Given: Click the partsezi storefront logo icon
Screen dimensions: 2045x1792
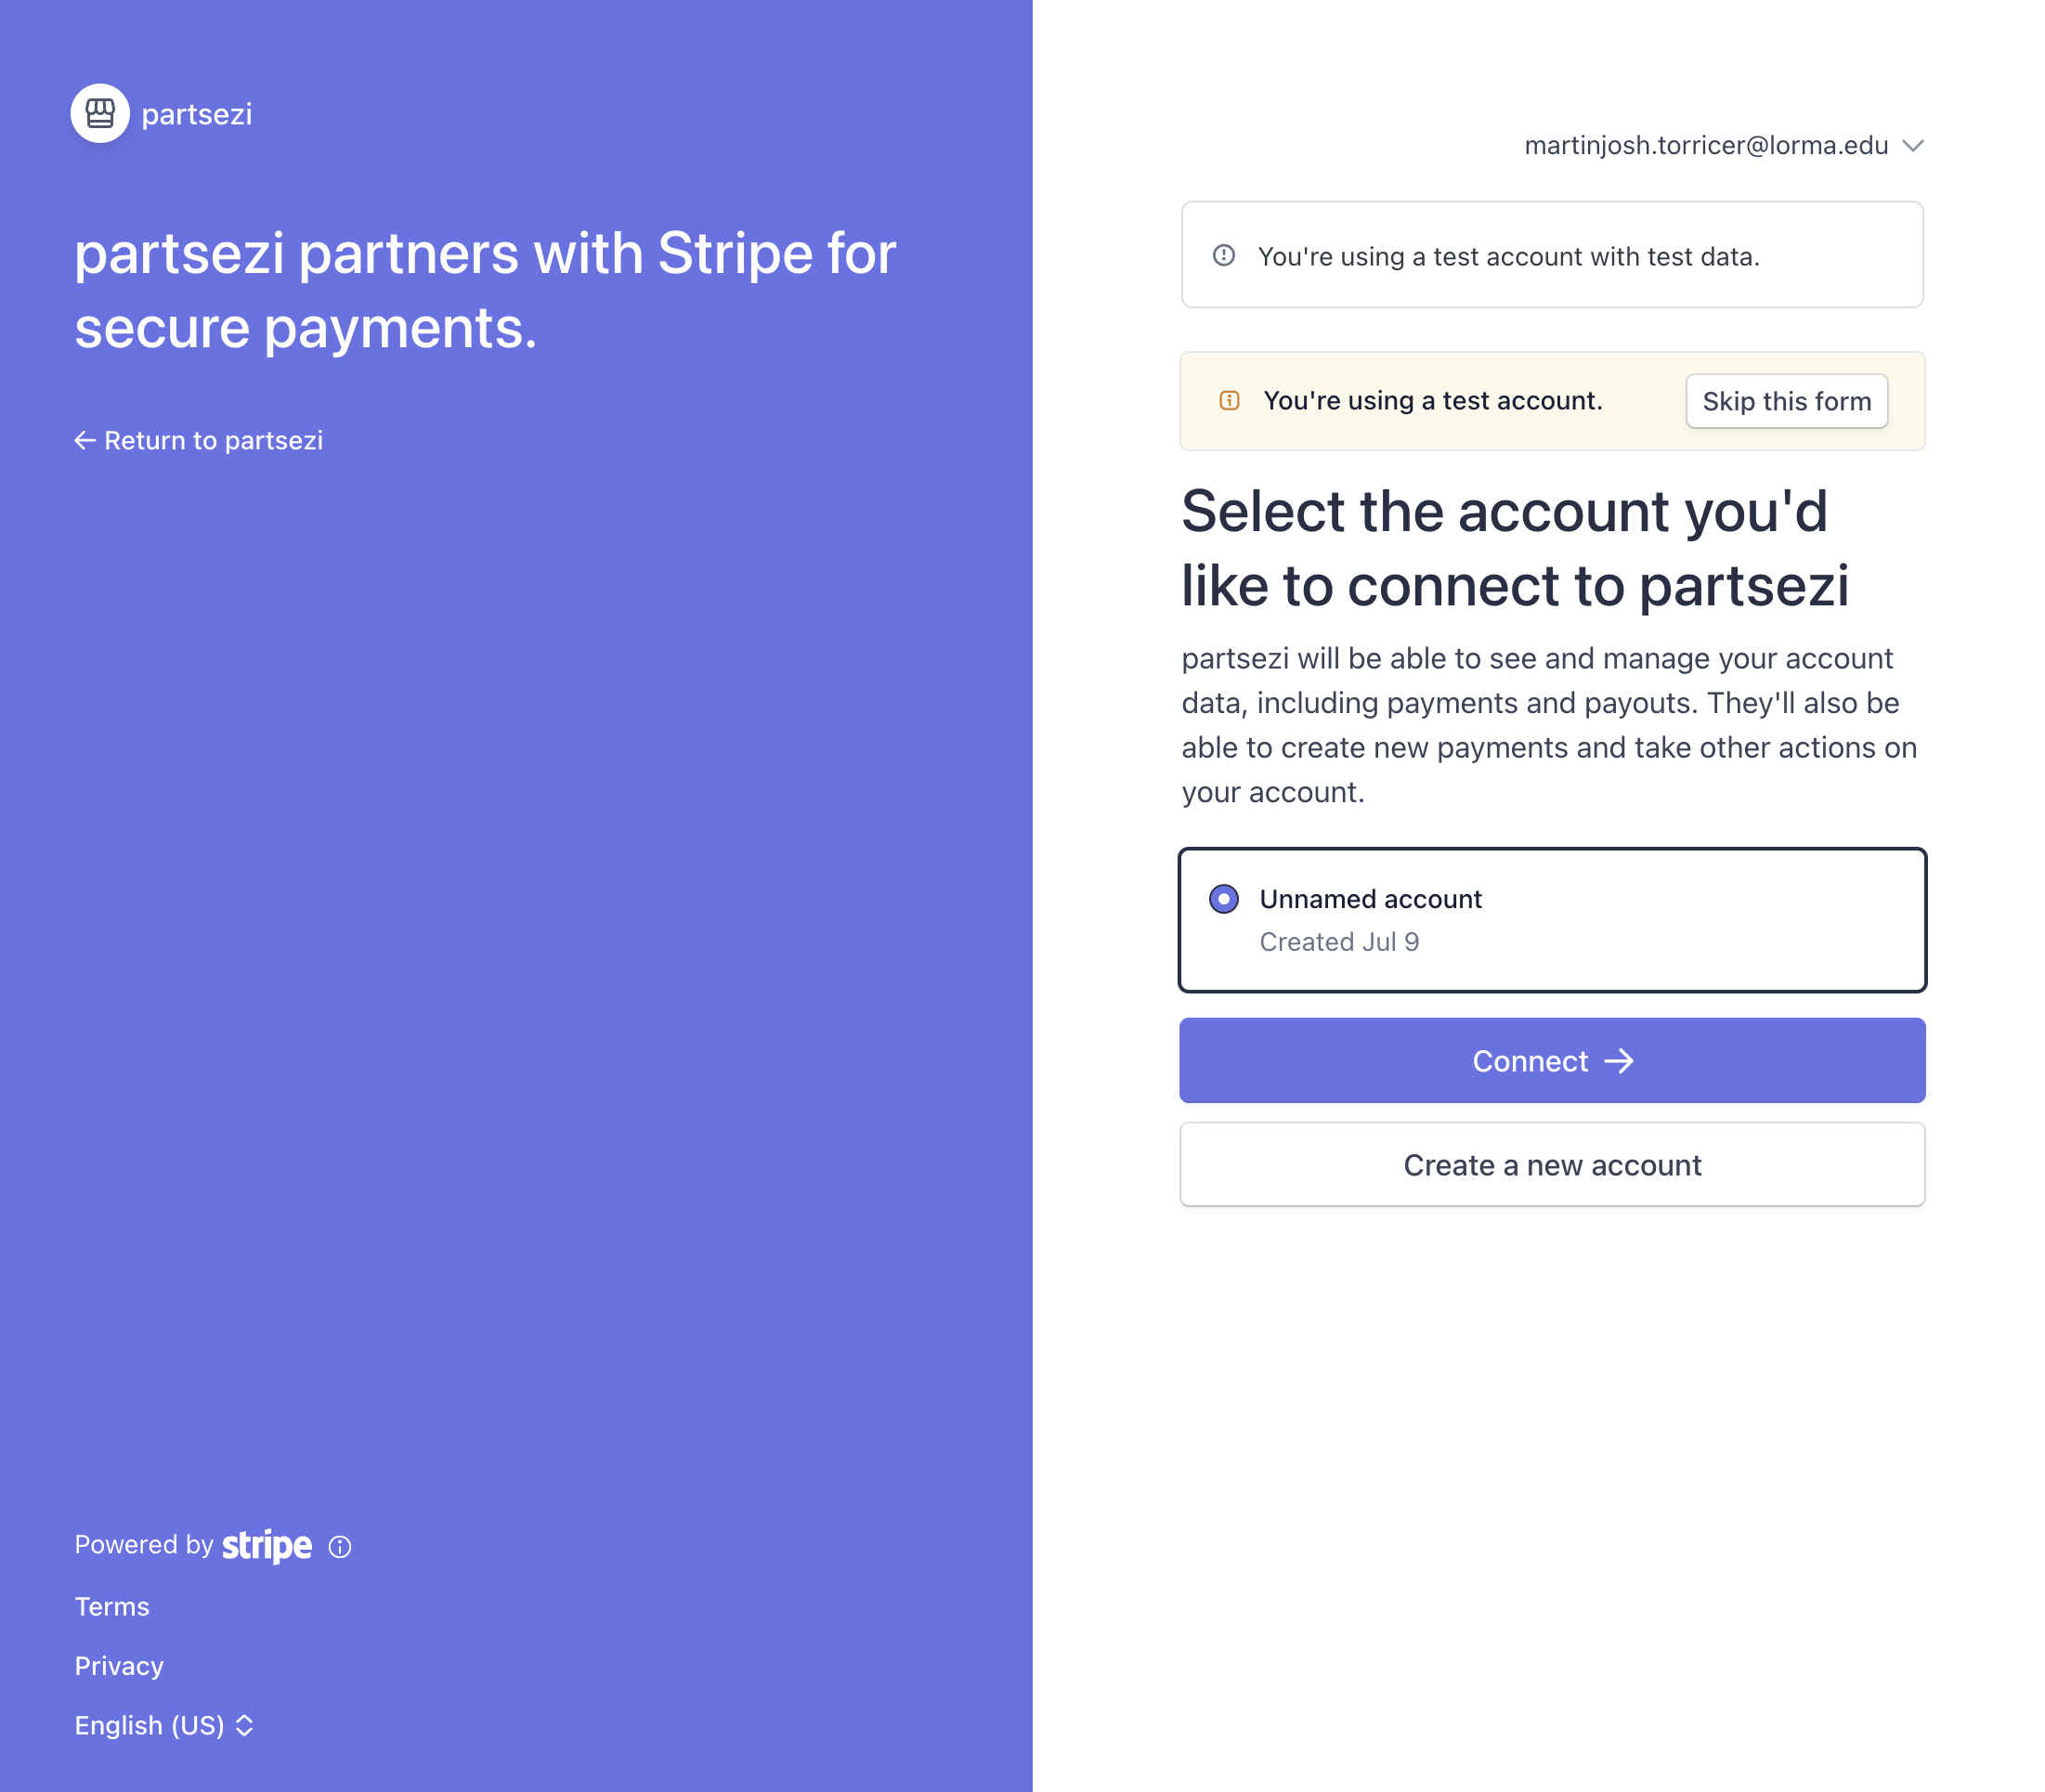Looking at the screenshot, I should pos(99,113).
